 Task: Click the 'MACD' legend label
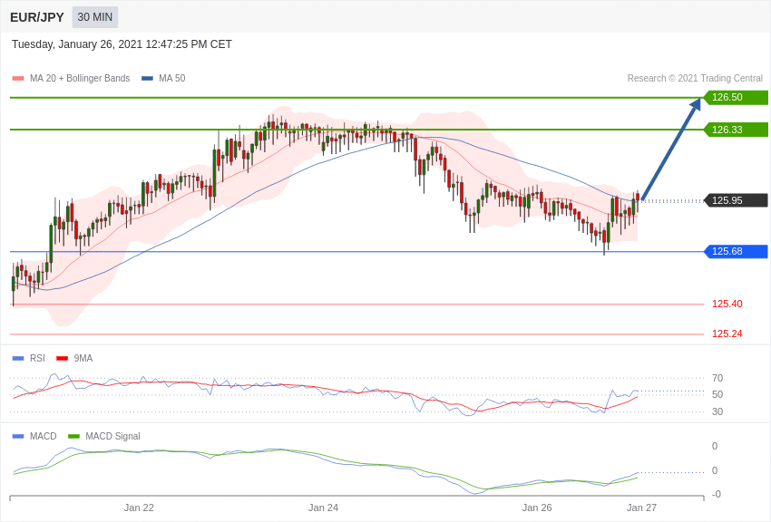click(44, 437)
